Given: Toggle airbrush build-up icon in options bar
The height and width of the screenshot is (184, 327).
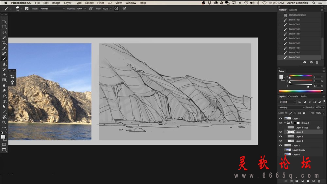Looking at the screenshot, I should (x=116, y=8).
